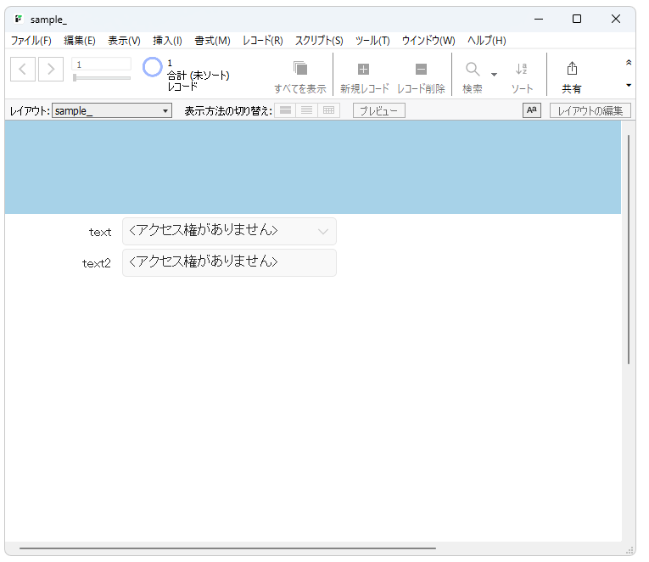Screen dimensions: 649x562
Task: Open the 書式(M) menu
Action: 212,41
